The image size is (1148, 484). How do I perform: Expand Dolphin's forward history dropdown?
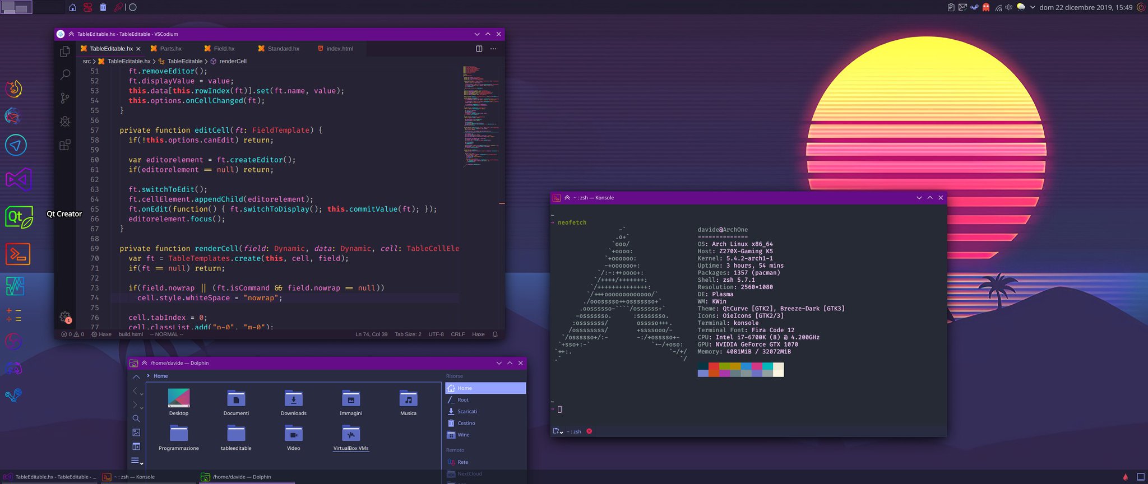141,408
